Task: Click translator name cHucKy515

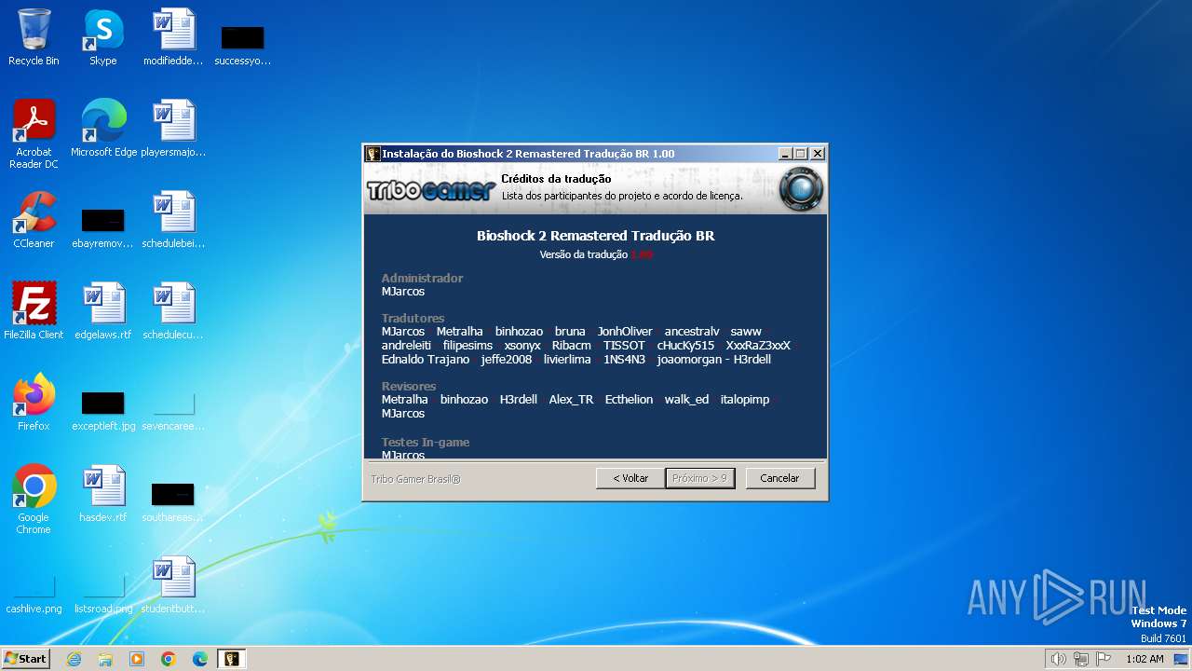Action: pyautogui.click(x=685, y=346)
